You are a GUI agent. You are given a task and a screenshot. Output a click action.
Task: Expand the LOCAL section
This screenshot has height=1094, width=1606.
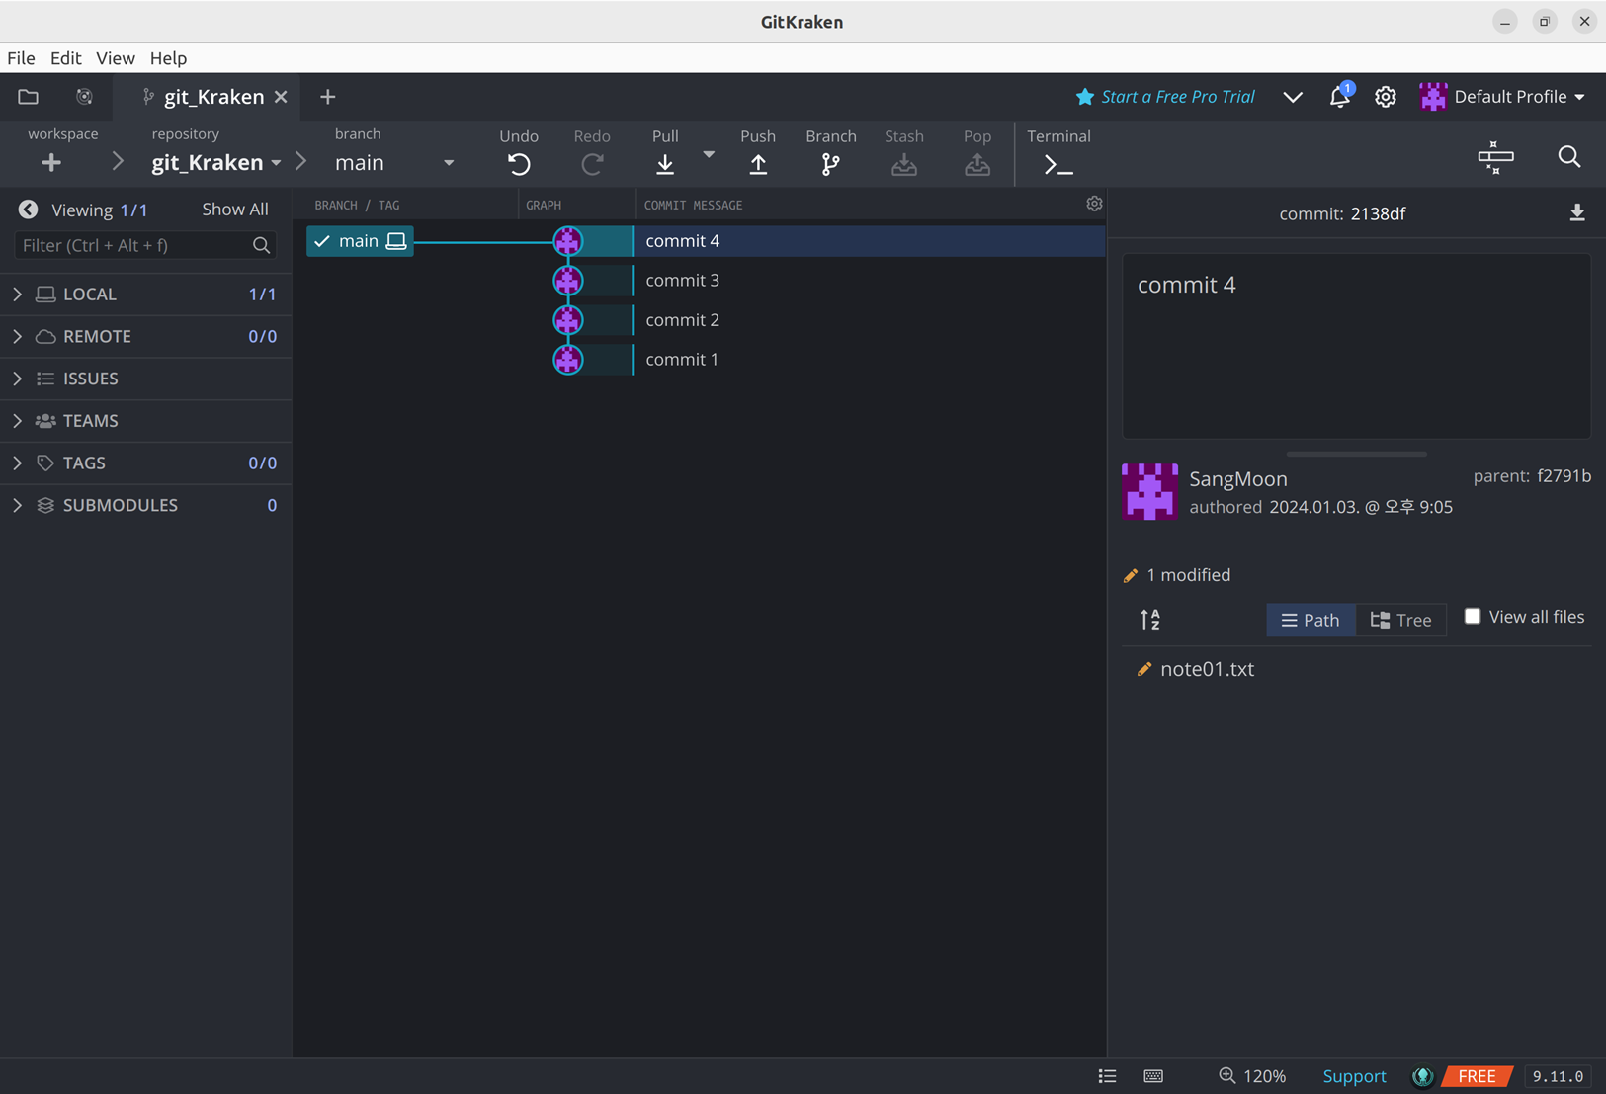point(145,295)
